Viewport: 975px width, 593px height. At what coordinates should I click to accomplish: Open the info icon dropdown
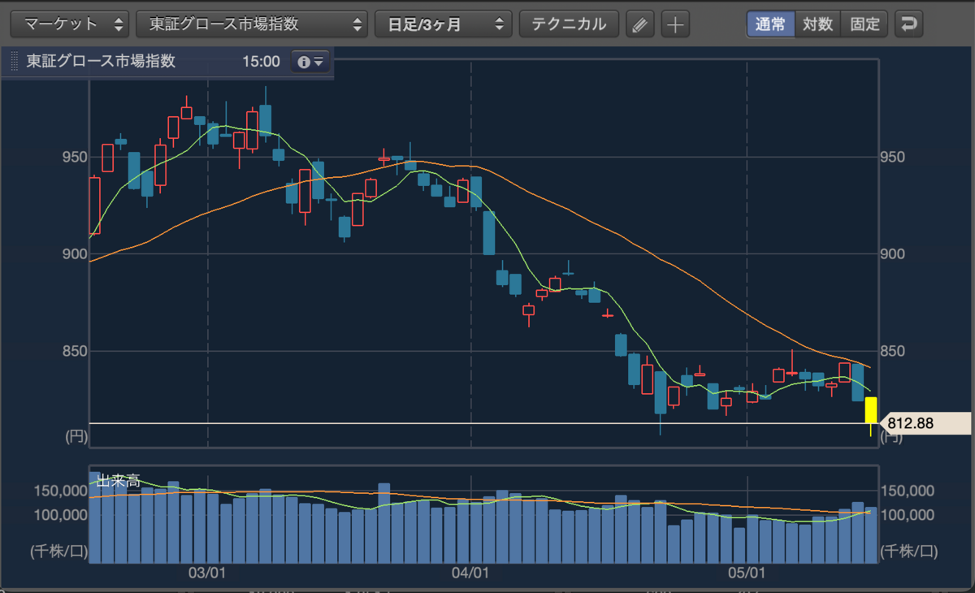point(310,62)
